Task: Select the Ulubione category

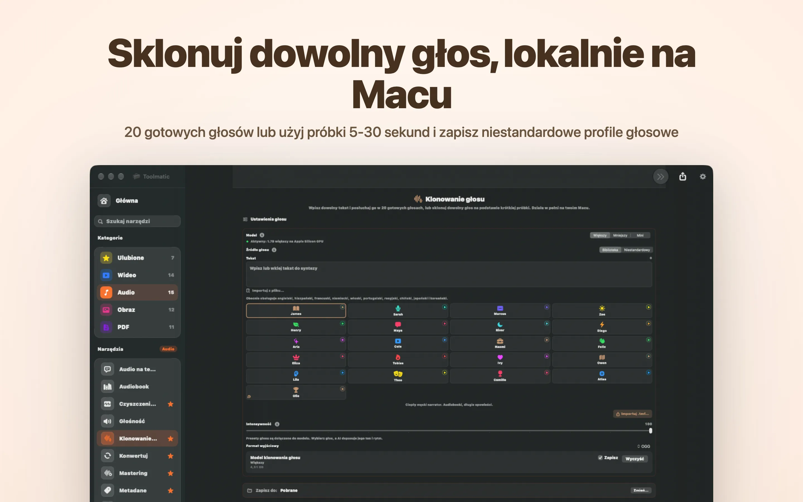Action: (137, 258)
